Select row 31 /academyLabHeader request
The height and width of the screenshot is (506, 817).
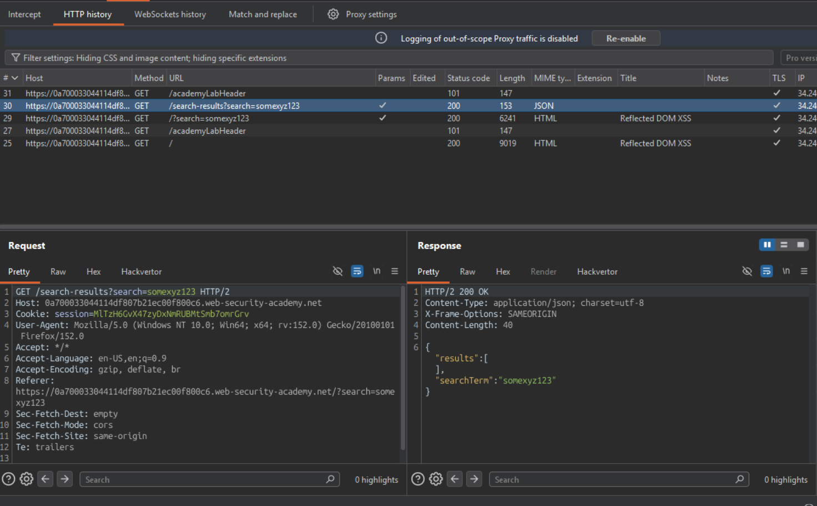point(408,93)
